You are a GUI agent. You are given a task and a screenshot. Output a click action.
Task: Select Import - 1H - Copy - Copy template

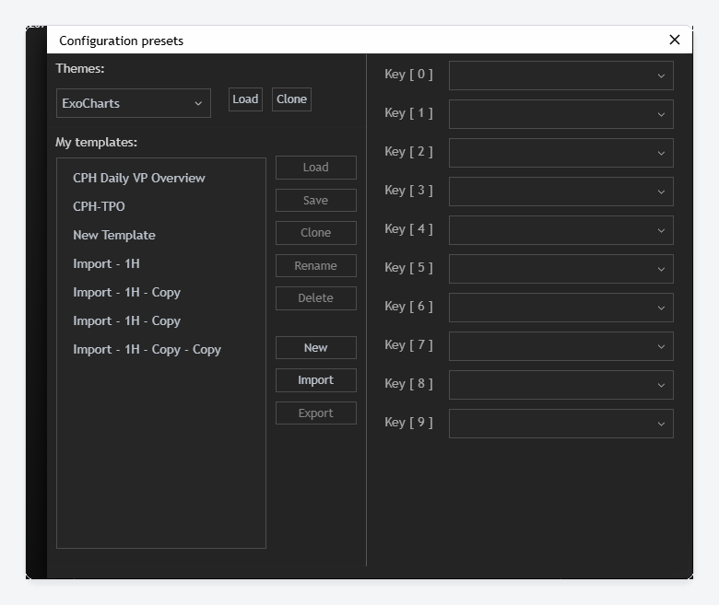(147, 349)
